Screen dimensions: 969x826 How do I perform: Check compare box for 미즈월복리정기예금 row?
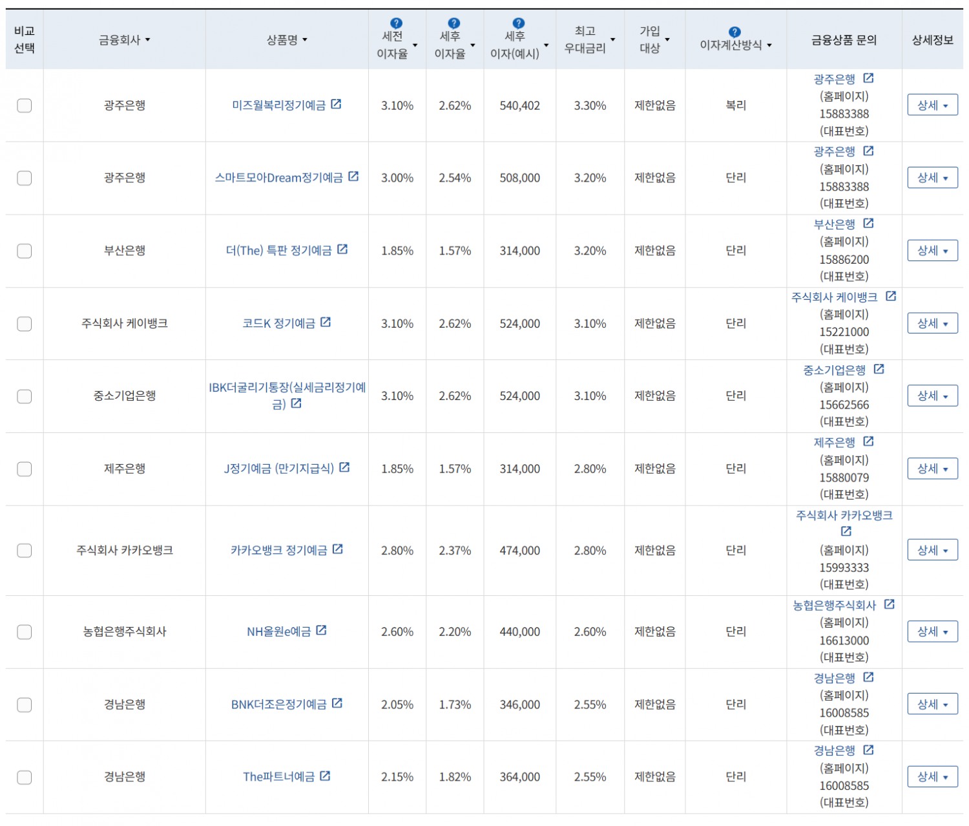tap(25, 105)
